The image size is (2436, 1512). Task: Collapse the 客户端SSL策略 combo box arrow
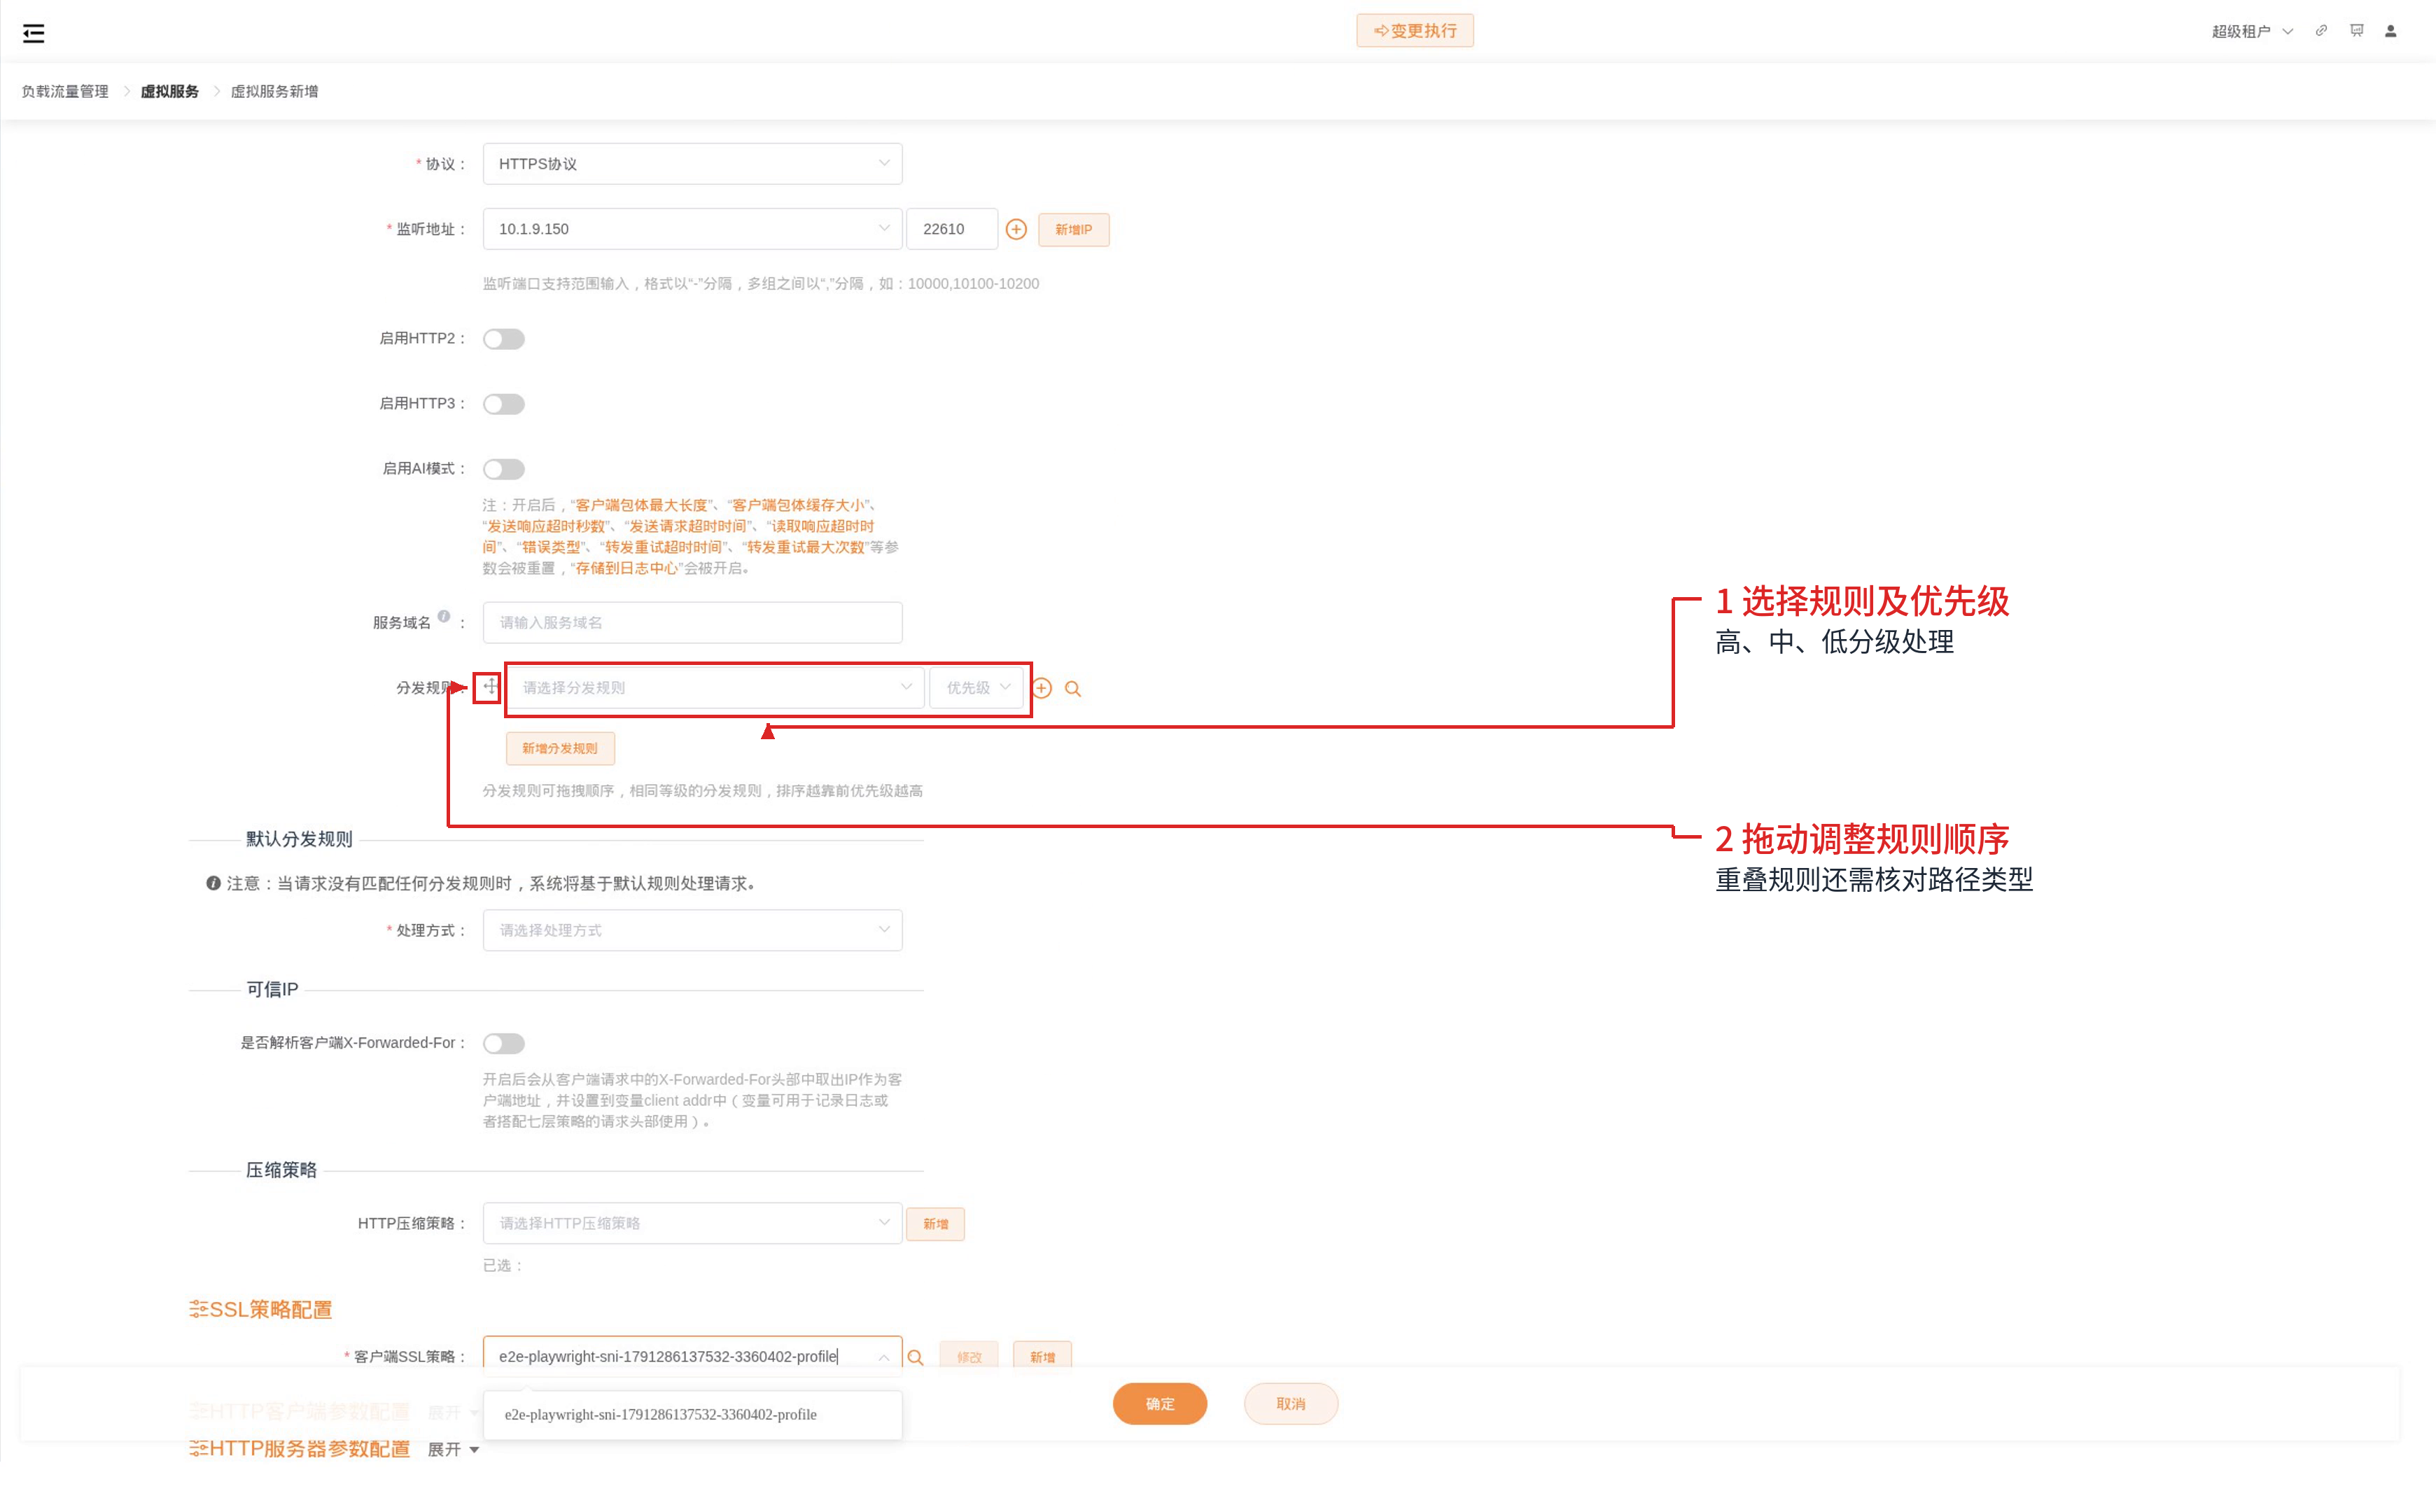pyautogui.click(x=884, y=1357)
